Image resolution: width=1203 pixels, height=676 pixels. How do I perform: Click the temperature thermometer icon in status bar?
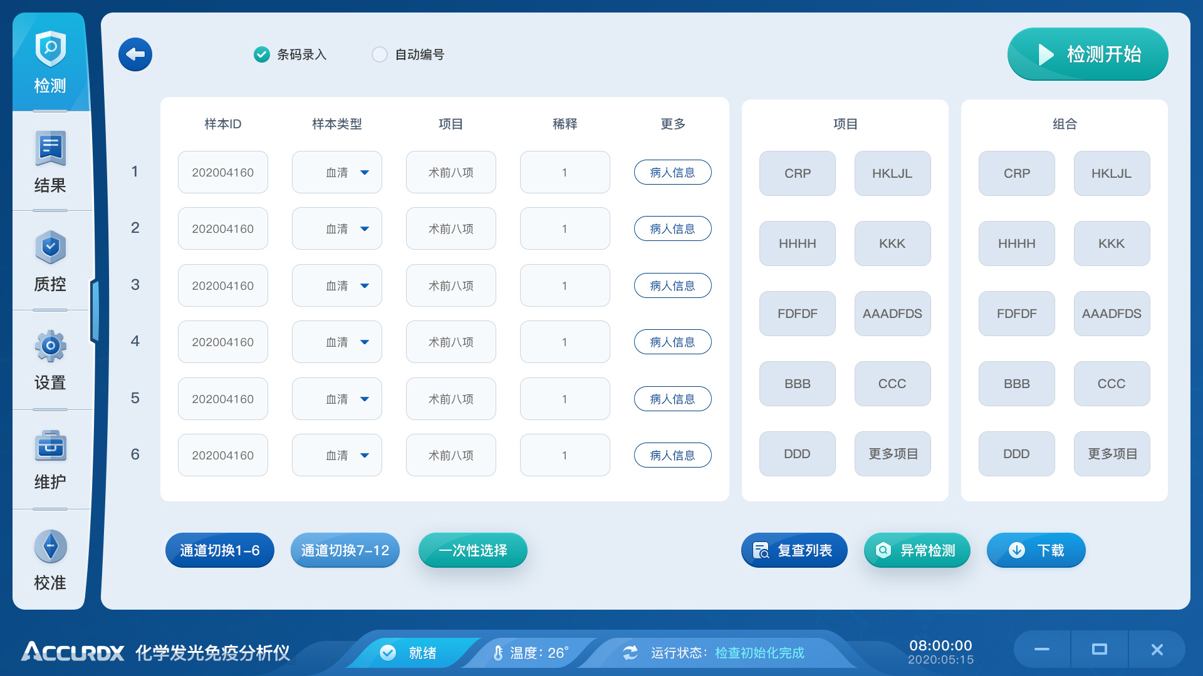[498, 652]
